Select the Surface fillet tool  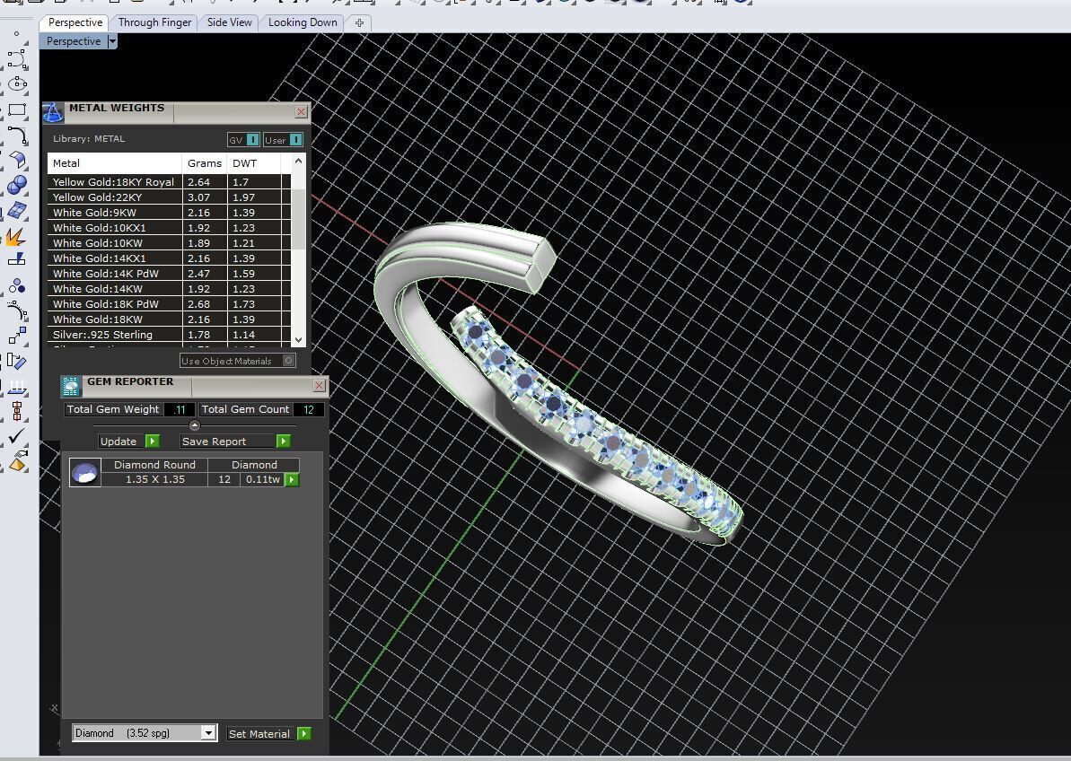pyautogui.click(x=17, y=161)
